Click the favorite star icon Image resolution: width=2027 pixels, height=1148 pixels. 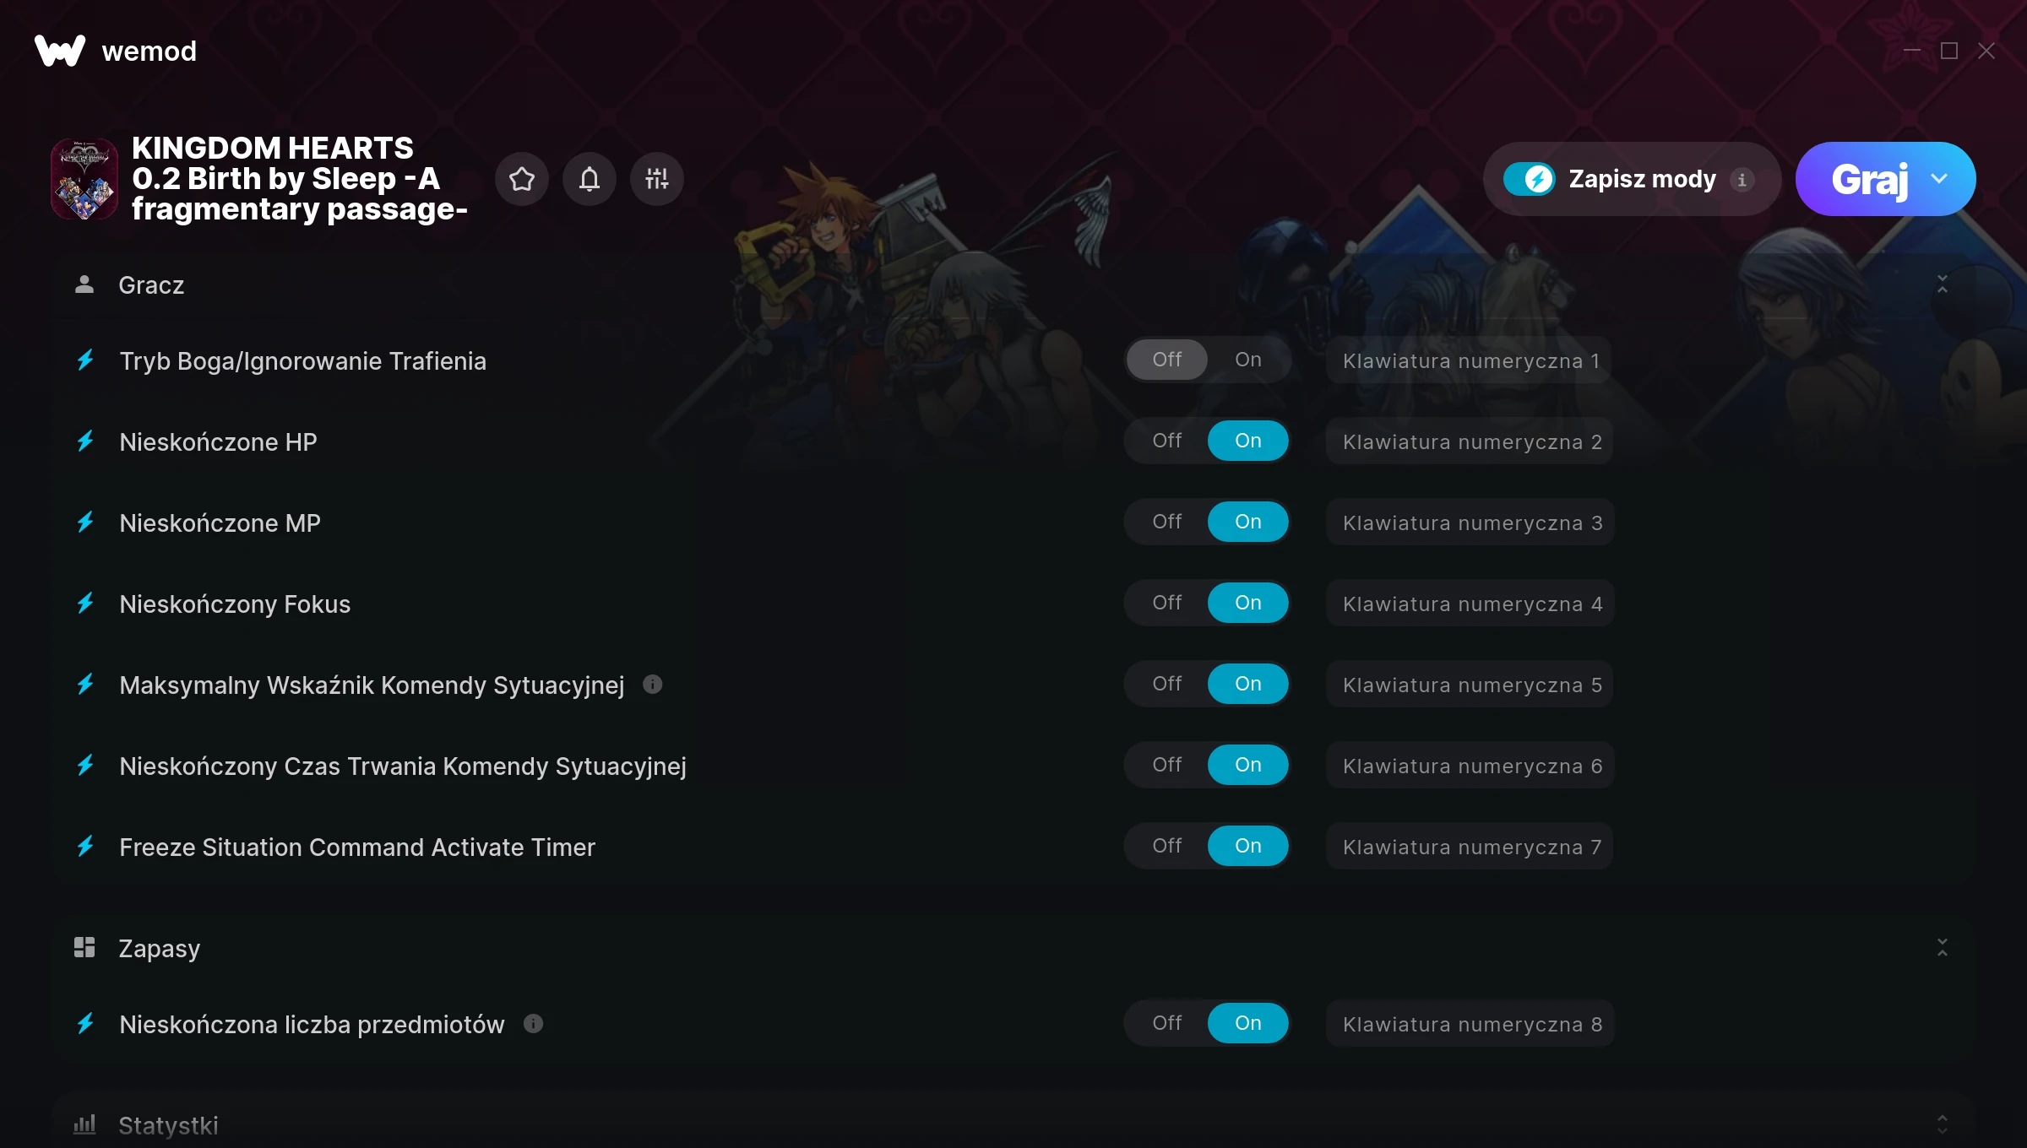tap(522, 179)
